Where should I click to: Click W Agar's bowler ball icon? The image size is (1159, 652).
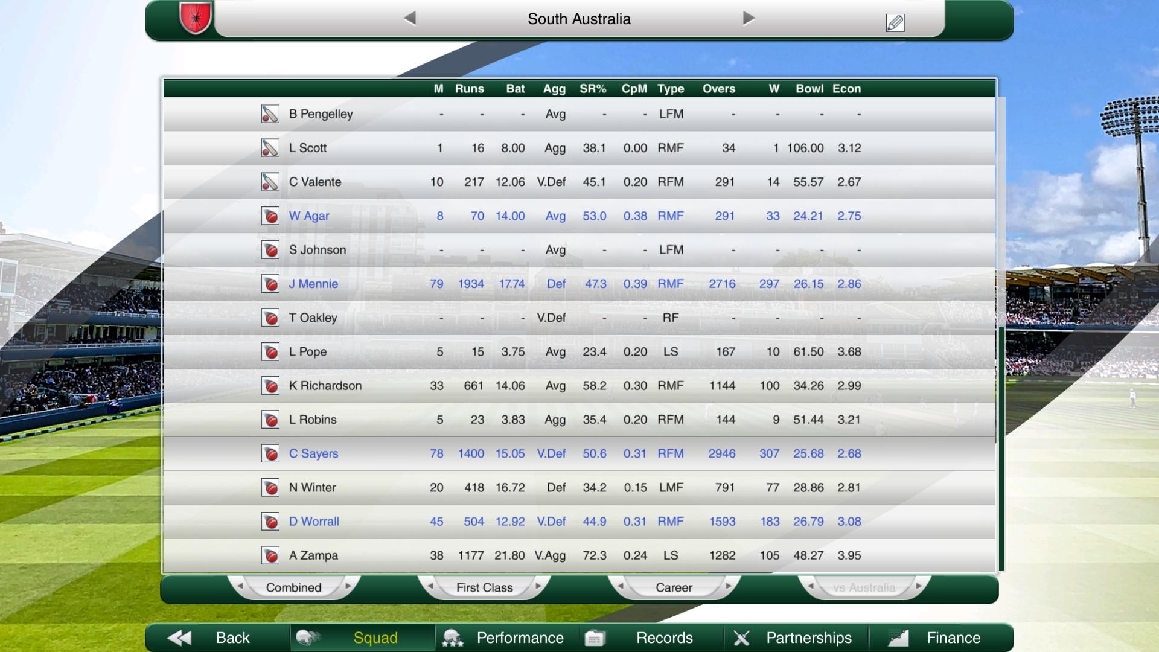pos(270,216)
